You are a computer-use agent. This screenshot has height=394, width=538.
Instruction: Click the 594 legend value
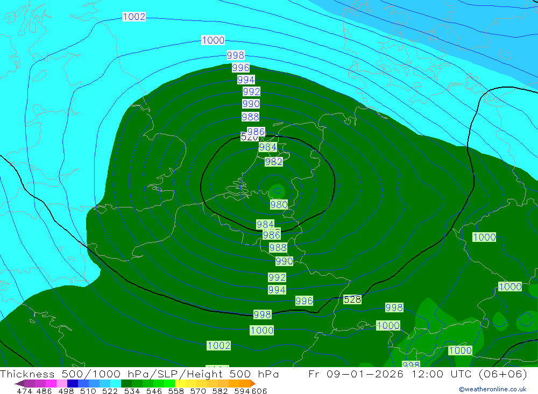point(242,391)
